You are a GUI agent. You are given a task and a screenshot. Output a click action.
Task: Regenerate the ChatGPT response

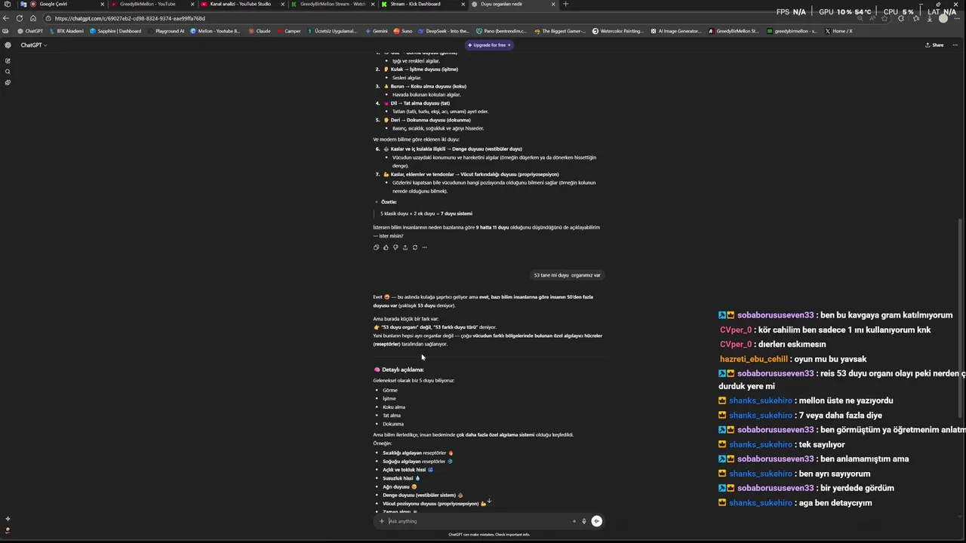tap(414, 247)
